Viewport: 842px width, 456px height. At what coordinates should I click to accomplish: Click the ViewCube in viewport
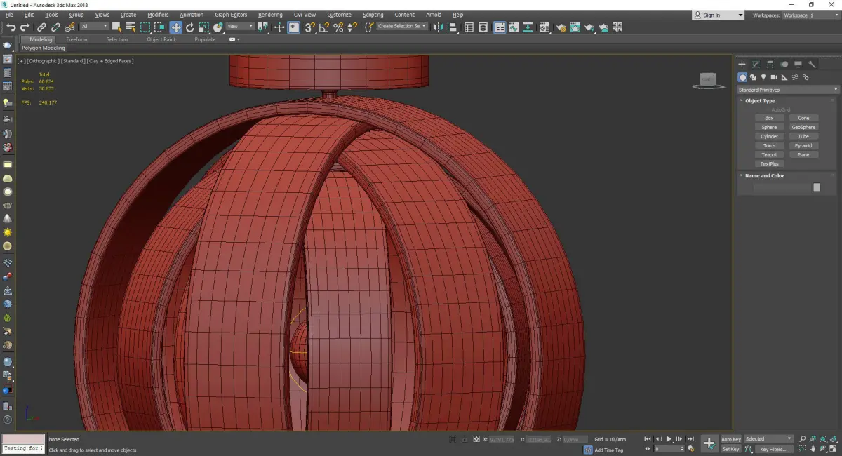[x=708, y=79]
